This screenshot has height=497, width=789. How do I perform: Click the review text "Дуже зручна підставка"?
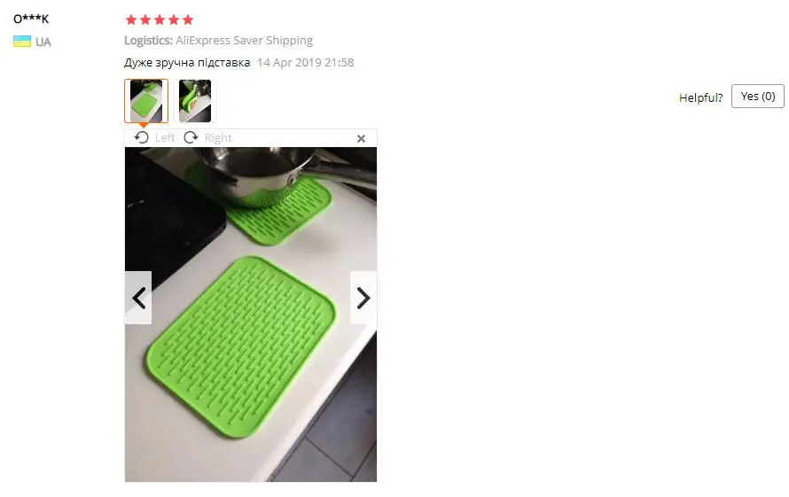pyautogui.click(x=187, y=62)
